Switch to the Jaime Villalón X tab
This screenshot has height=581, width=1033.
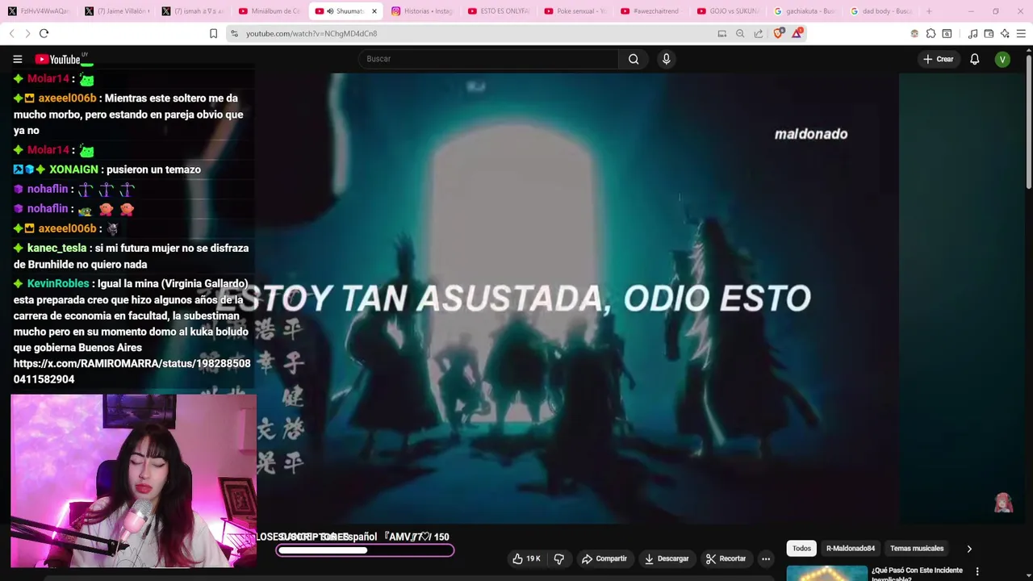pos(115,11)
